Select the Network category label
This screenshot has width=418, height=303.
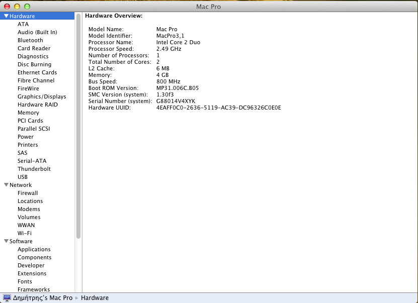[x=21, y=185]
